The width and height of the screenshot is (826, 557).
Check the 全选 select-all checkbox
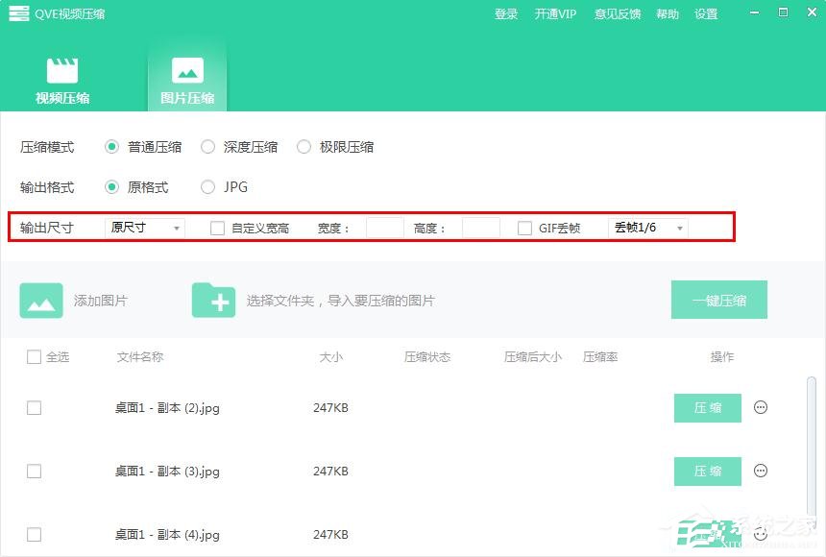[32, 356]
